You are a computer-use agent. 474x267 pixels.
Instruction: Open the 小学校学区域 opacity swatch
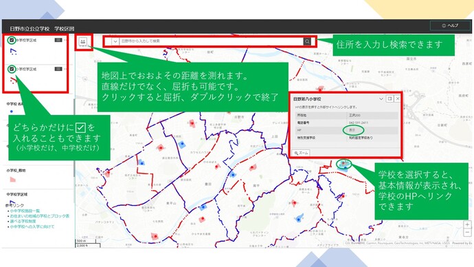[58, 69]
